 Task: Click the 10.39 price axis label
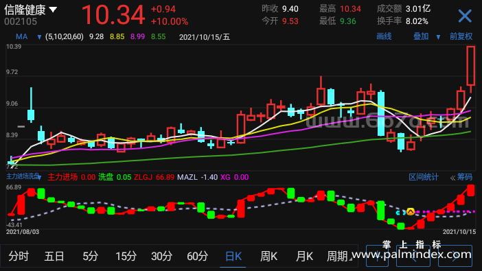point(14,47)
